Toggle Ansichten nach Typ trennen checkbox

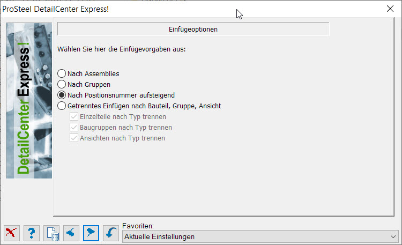point(74,138)
